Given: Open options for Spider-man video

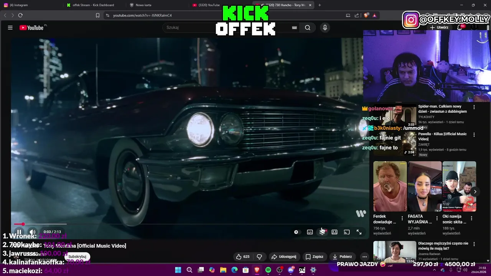Looking at the screenshot, I should 474,107.
